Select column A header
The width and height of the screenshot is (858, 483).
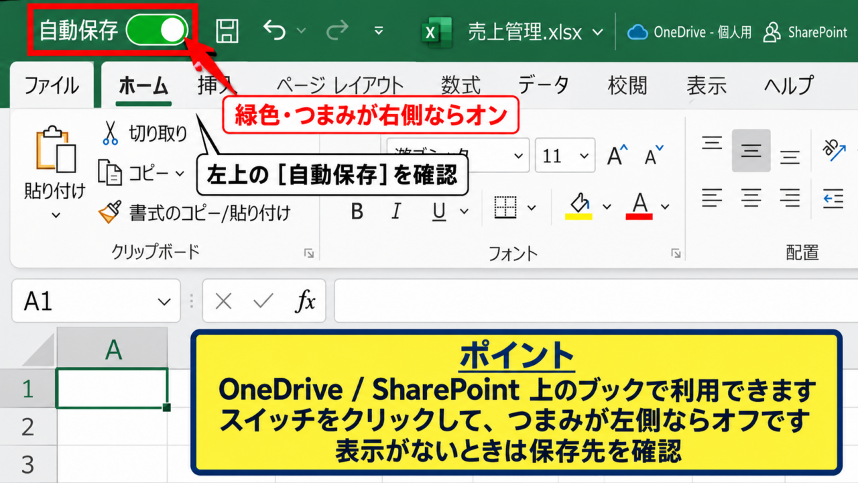pos(113,349)
